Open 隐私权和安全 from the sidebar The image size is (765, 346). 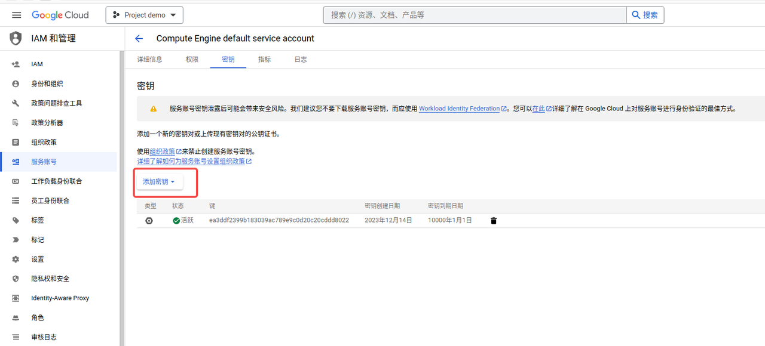[50, 278]
